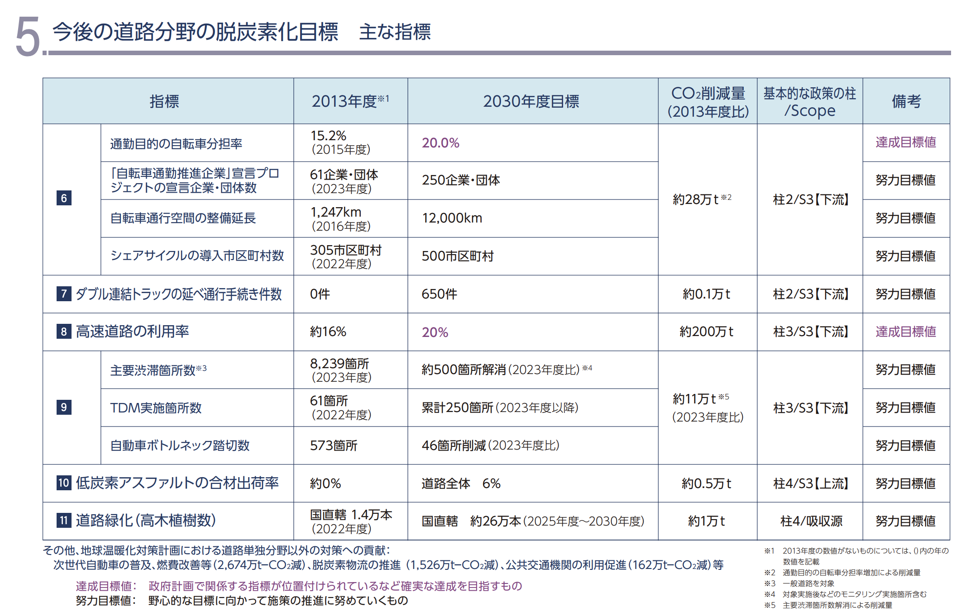Select the 約28万t reduction cell
This screenshot has width=966, height=616.
point(702,199)
